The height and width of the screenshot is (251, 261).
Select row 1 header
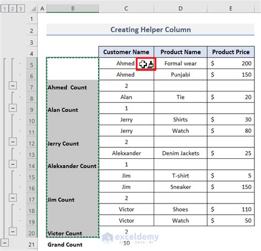(31, 19)
